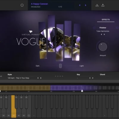Click the Finisher Amount knob

103,47
